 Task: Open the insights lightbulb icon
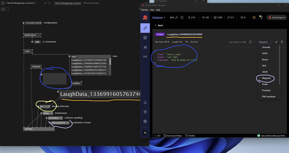tap(261, 17)
